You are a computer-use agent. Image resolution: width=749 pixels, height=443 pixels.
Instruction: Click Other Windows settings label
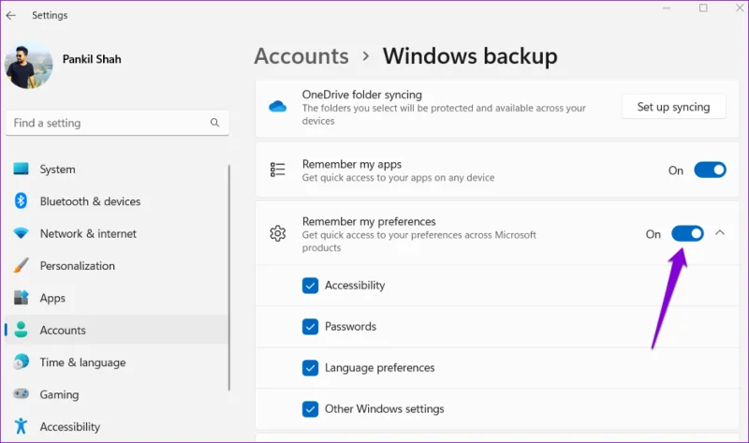point(385,408)
